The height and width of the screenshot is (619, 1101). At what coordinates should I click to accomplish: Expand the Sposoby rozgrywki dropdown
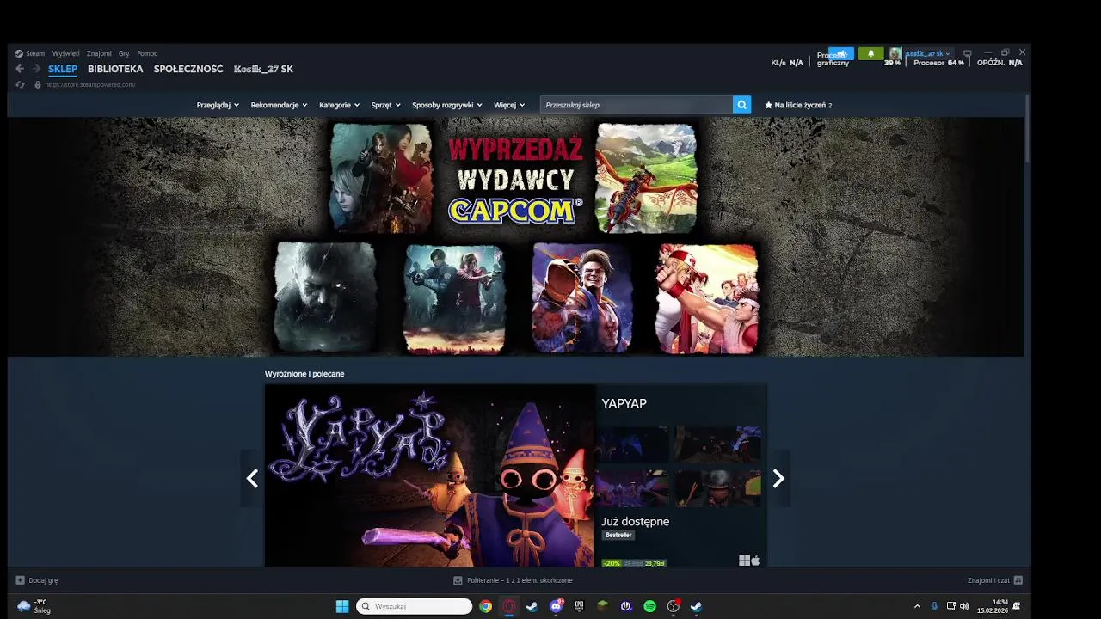point(446,105)
